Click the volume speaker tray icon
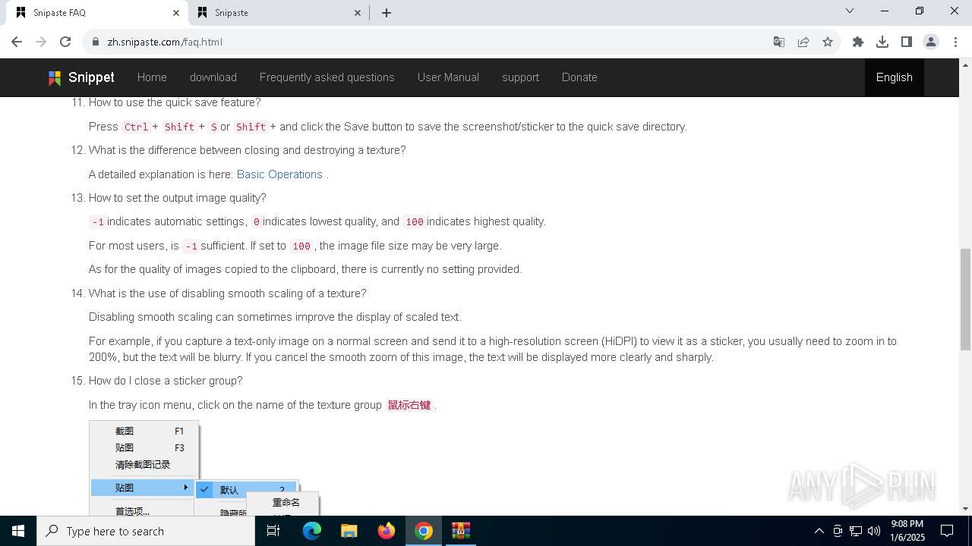Screen dimensions: 972x546 point(874,531)
